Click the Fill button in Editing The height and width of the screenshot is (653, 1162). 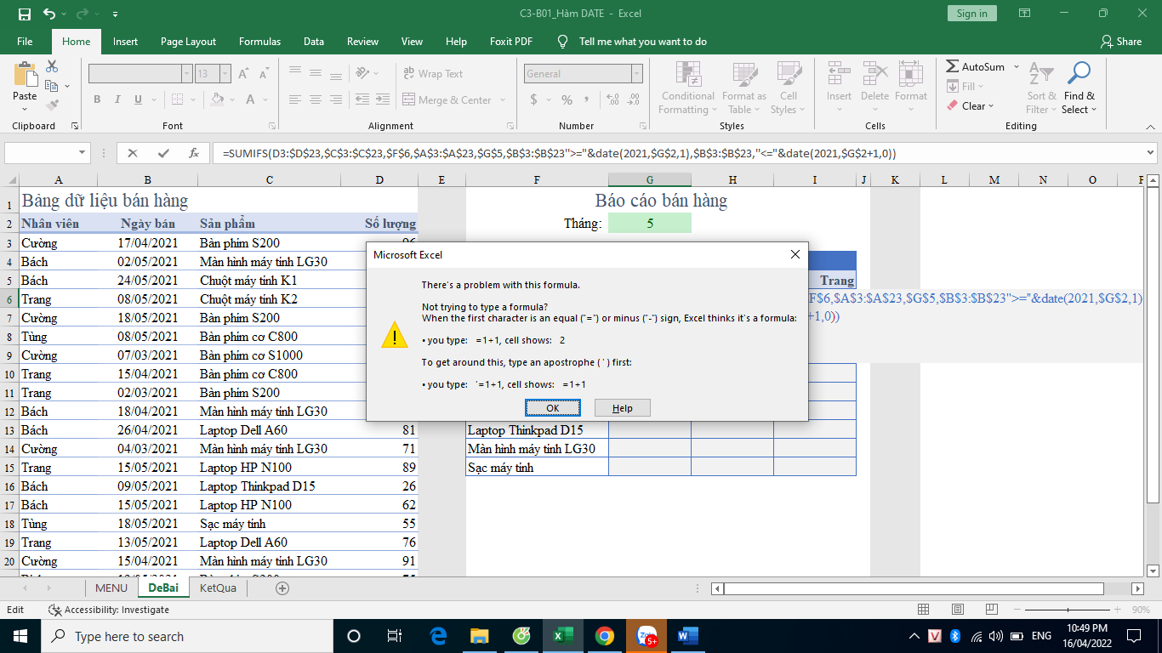click(x=965, y=86)
